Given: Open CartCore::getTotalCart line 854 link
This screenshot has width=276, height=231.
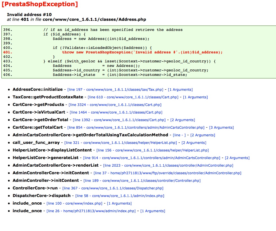Looking at the screenshot, I should pyautogui.click(x=136, y=127).
